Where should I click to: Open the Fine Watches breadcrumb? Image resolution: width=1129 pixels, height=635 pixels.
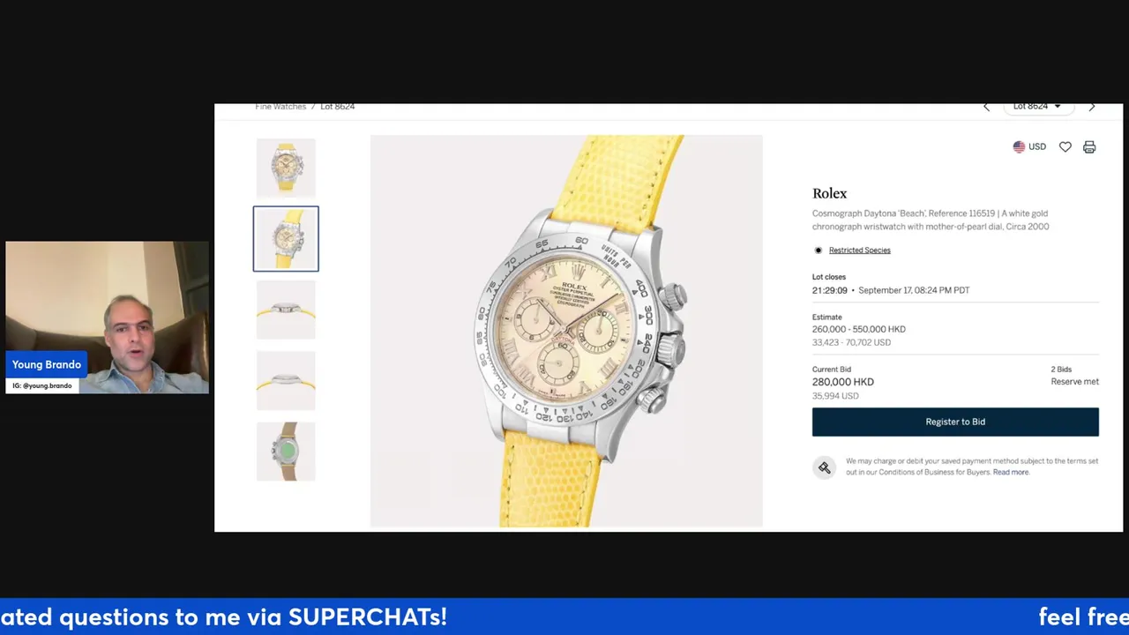pyautogui.click(x=280, y=107)
